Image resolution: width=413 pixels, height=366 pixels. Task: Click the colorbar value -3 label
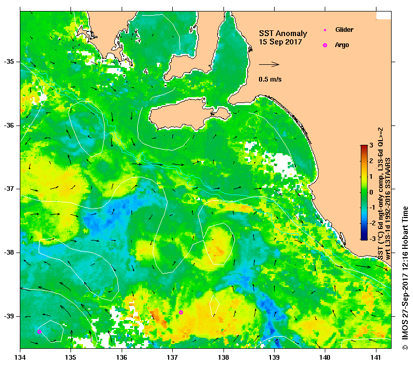[x=372, y=239]
